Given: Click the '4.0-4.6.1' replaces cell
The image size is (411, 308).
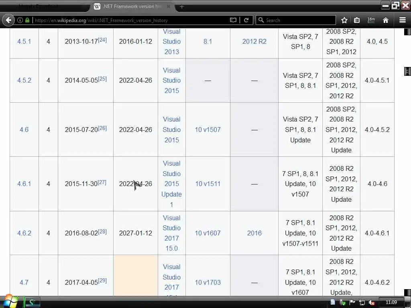Looking at the screenshot, I should click(x=377, y=233).
